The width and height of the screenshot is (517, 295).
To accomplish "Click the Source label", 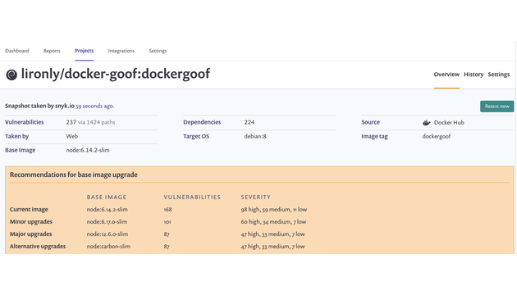I will [370, 122].
